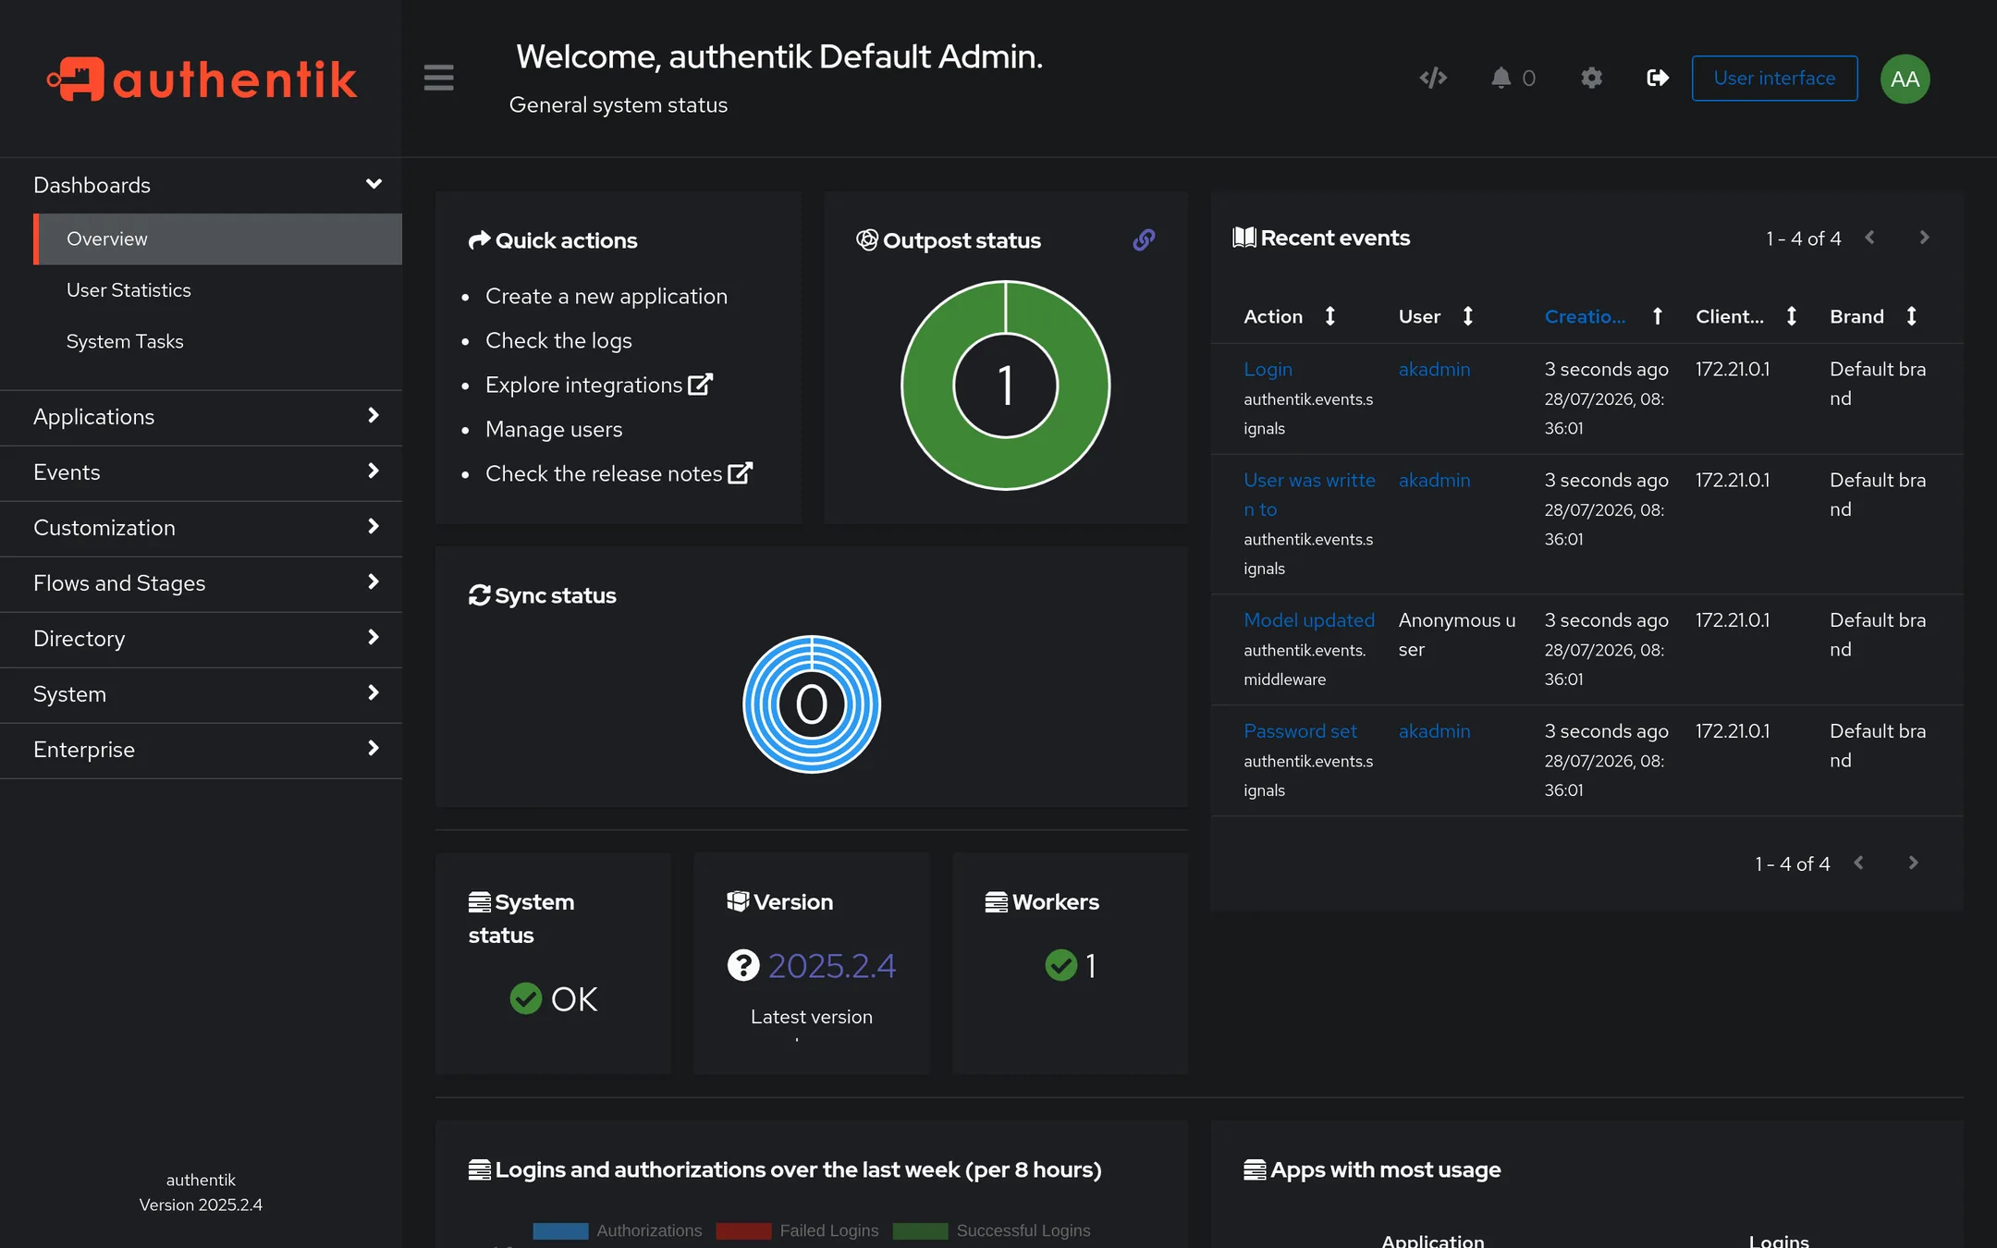1997x1248 pixels.
Task: Sort events by User column
Action: [1467, 316]
